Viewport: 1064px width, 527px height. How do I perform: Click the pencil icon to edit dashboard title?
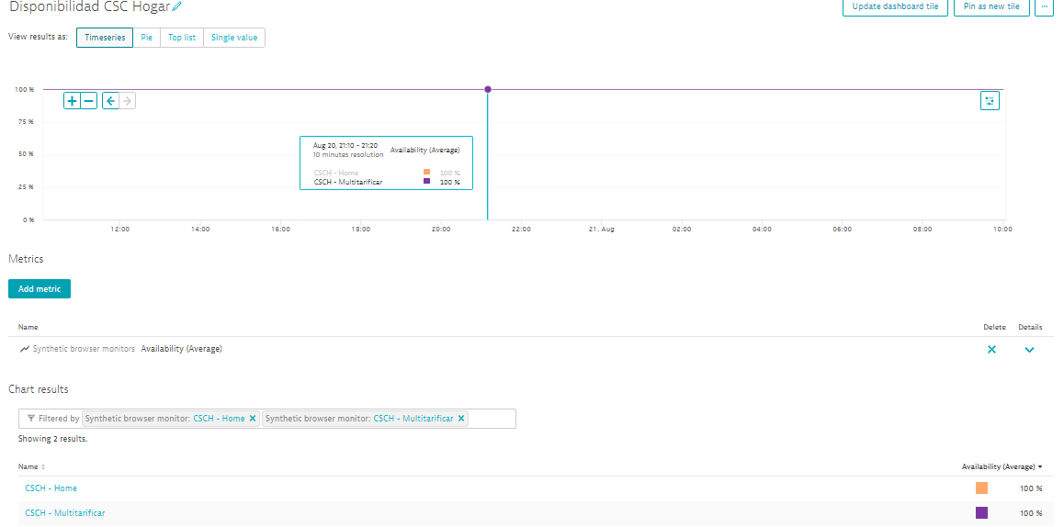click(176, 7)
